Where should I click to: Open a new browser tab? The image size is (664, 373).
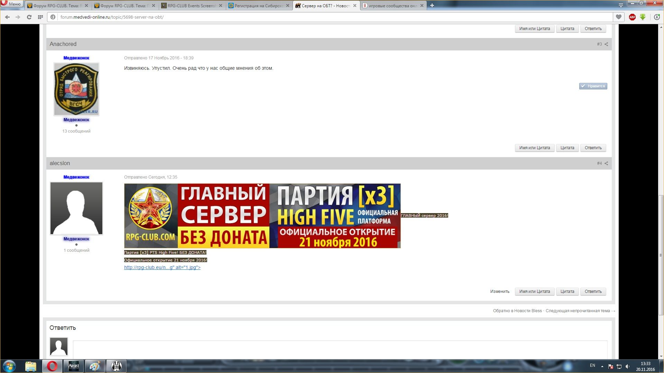[432, 6]
